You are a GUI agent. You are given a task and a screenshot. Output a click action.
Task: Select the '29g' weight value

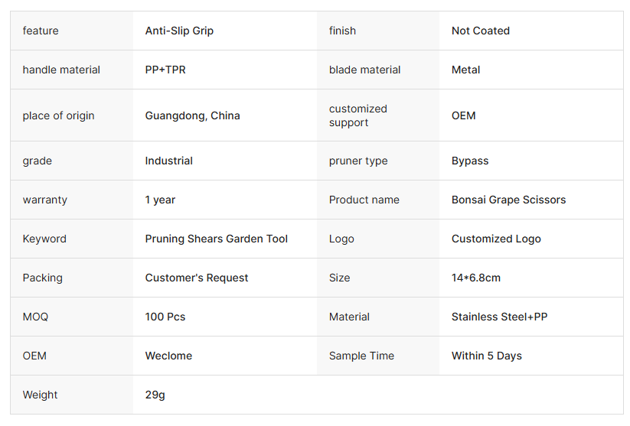click(x=155, y=395)
